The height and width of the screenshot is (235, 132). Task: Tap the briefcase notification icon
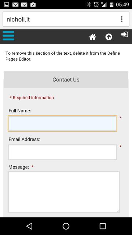(33, 4)
